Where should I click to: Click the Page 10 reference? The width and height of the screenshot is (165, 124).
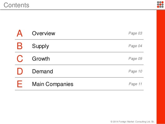coord(135,71)
